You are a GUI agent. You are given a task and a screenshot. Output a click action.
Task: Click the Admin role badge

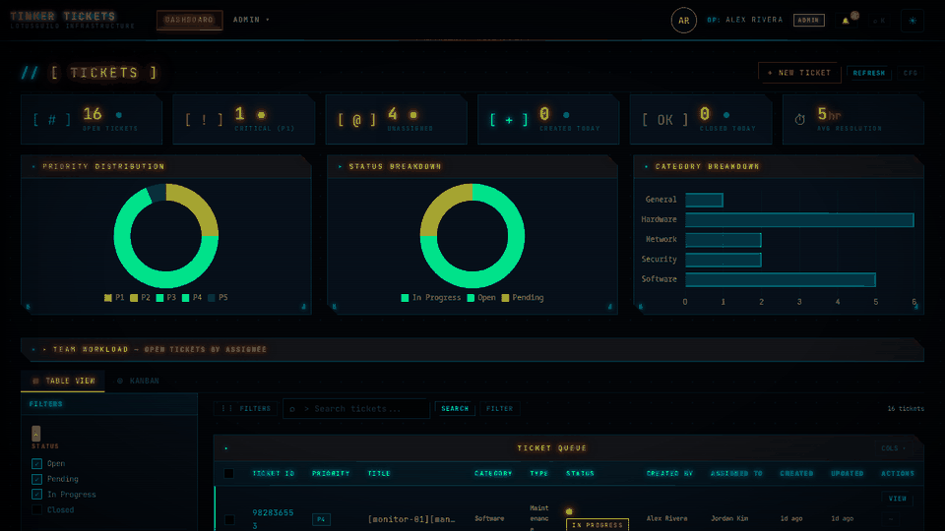pyautogui.click(x=808, y=21)
